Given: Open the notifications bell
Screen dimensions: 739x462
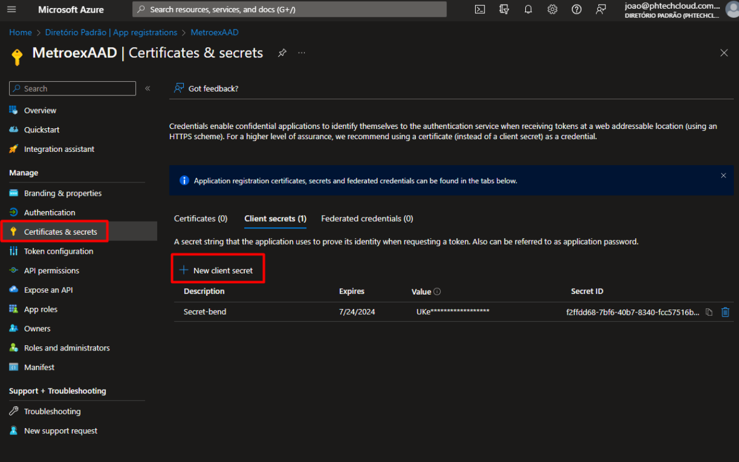Looking at the screenshot, I should click(x=528, y=9).
